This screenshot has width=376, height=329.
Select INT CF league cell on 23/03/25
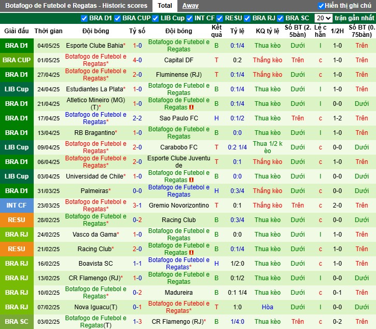click(17, 205)
